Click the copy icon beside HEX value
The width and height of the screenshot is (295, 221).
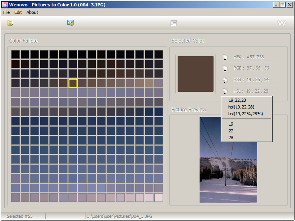(225, 57)
